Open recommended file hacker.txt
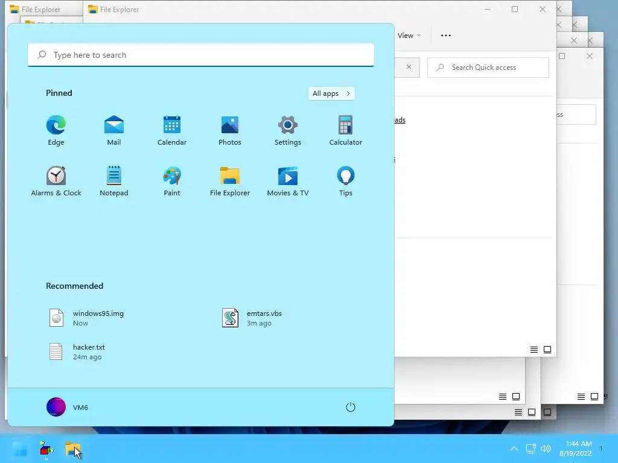 77,351
